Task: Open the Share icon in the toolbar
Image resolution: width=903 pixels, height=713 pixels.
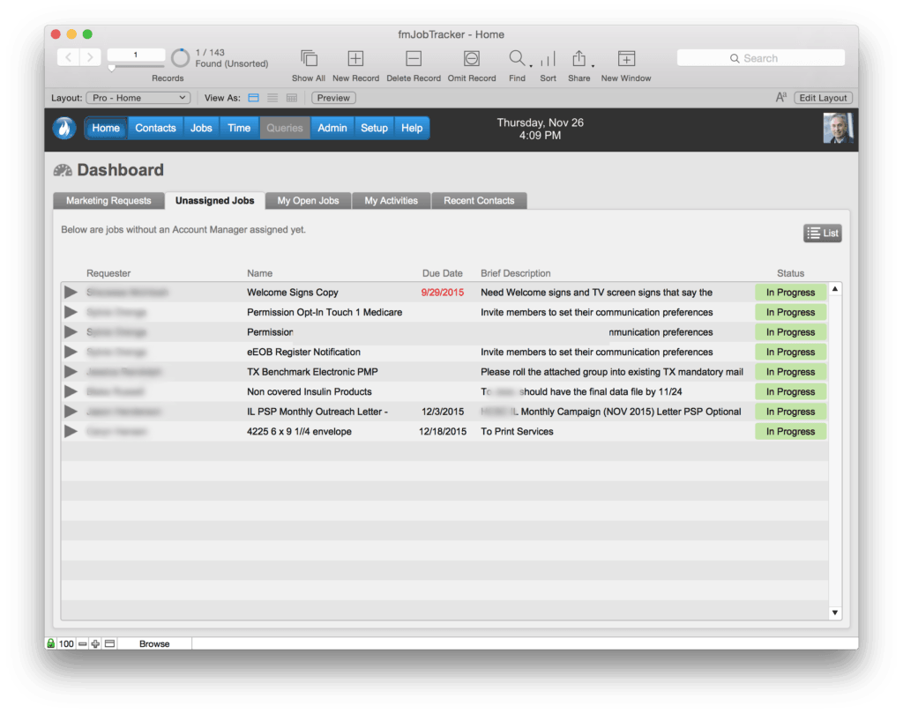Action: (578, 57)
